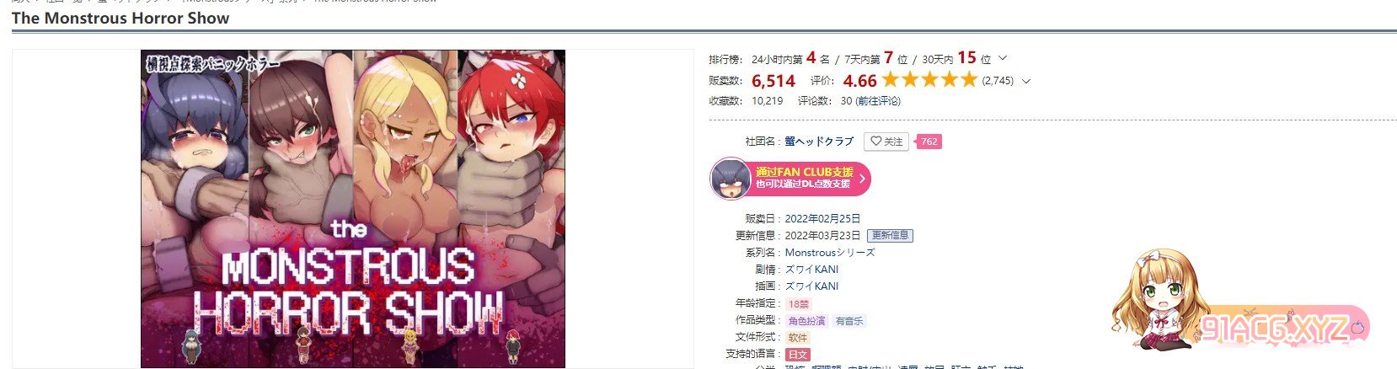Open the 更新信息 update details button
Image resolution: width=1397 pixels, height=369 pixels.
(x=890, y=235)
